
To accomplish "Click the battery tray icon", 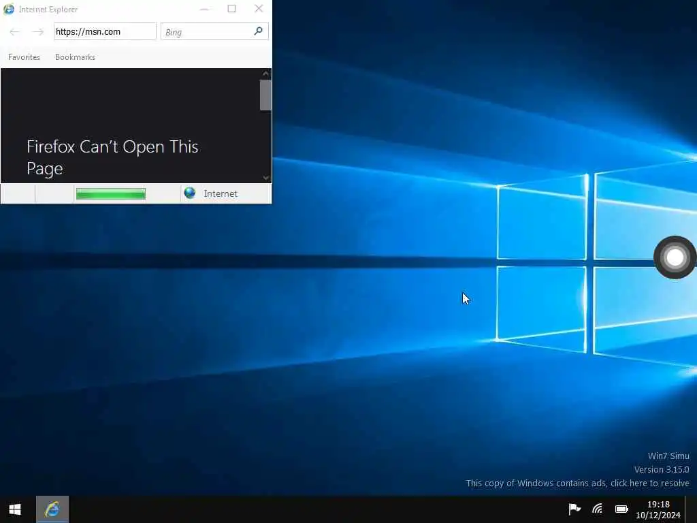I will click(x=621, y=509).
